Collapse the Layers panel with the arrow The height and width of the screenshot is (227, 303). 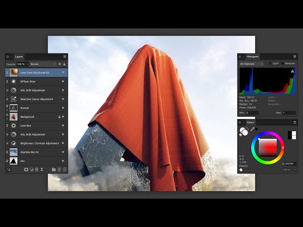pos(11,57)
